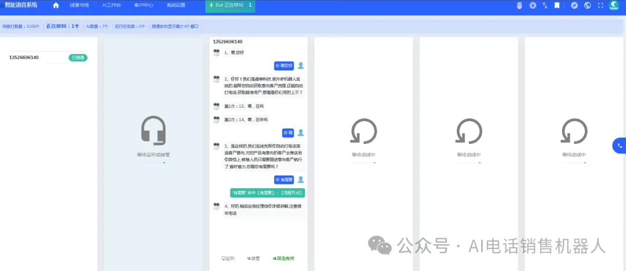The image size is (626, 271).
Task: Click the 待拨打数量 stat
Action: click(21, 27)
